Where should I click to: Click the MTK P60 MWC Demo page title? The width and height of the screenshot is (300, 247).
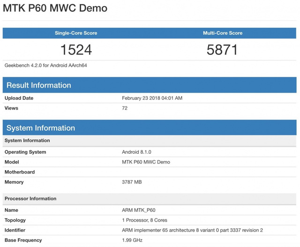55,8
